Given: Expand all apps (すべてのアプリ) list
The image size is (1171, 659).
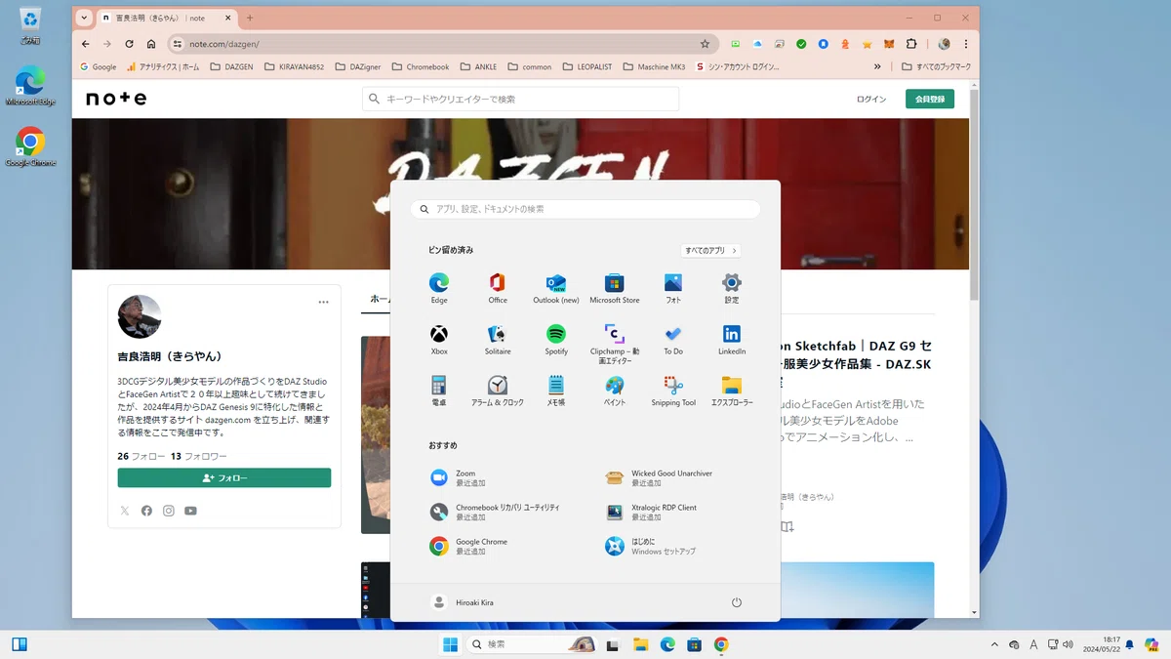Looking at the screenshot, I should pyautogui.click(x=710, y=250).
